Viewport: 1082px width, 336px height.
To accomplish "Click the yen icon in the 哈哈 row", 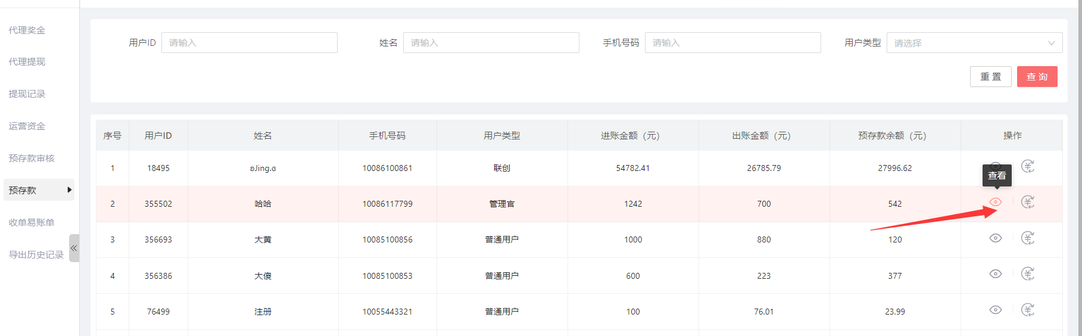I will pos(1027,202).
